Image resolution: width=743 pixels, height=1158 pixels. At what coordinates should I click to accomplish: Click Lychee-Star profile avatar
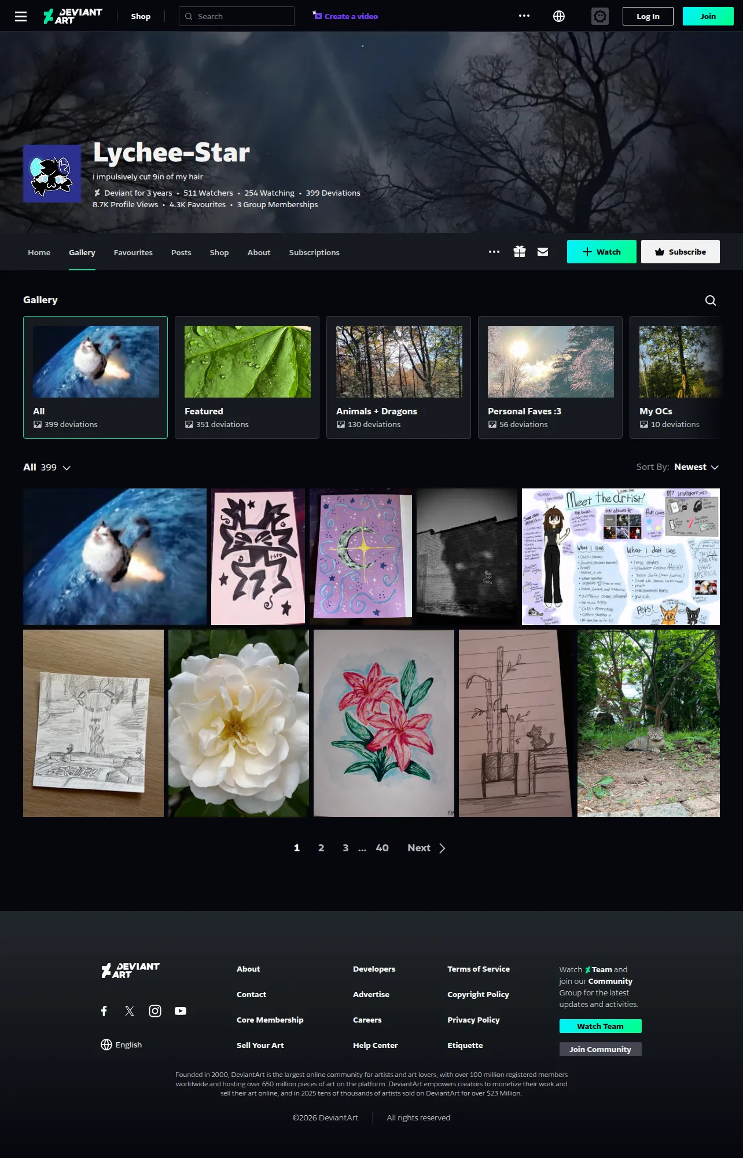tap(52, 174)
